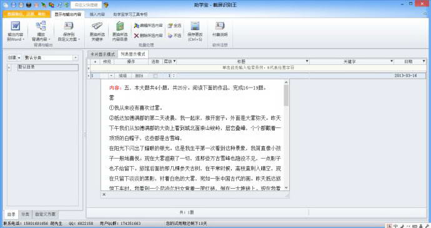The height and width of the screenshot is (228, 431).
Task: Click the 预览 column header
Action: pos(107,62)
